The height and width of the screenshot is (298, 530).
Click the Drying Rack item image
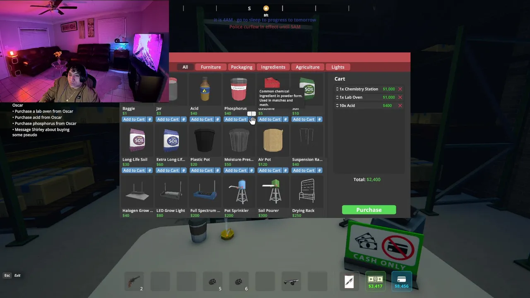tap(307, 191)
